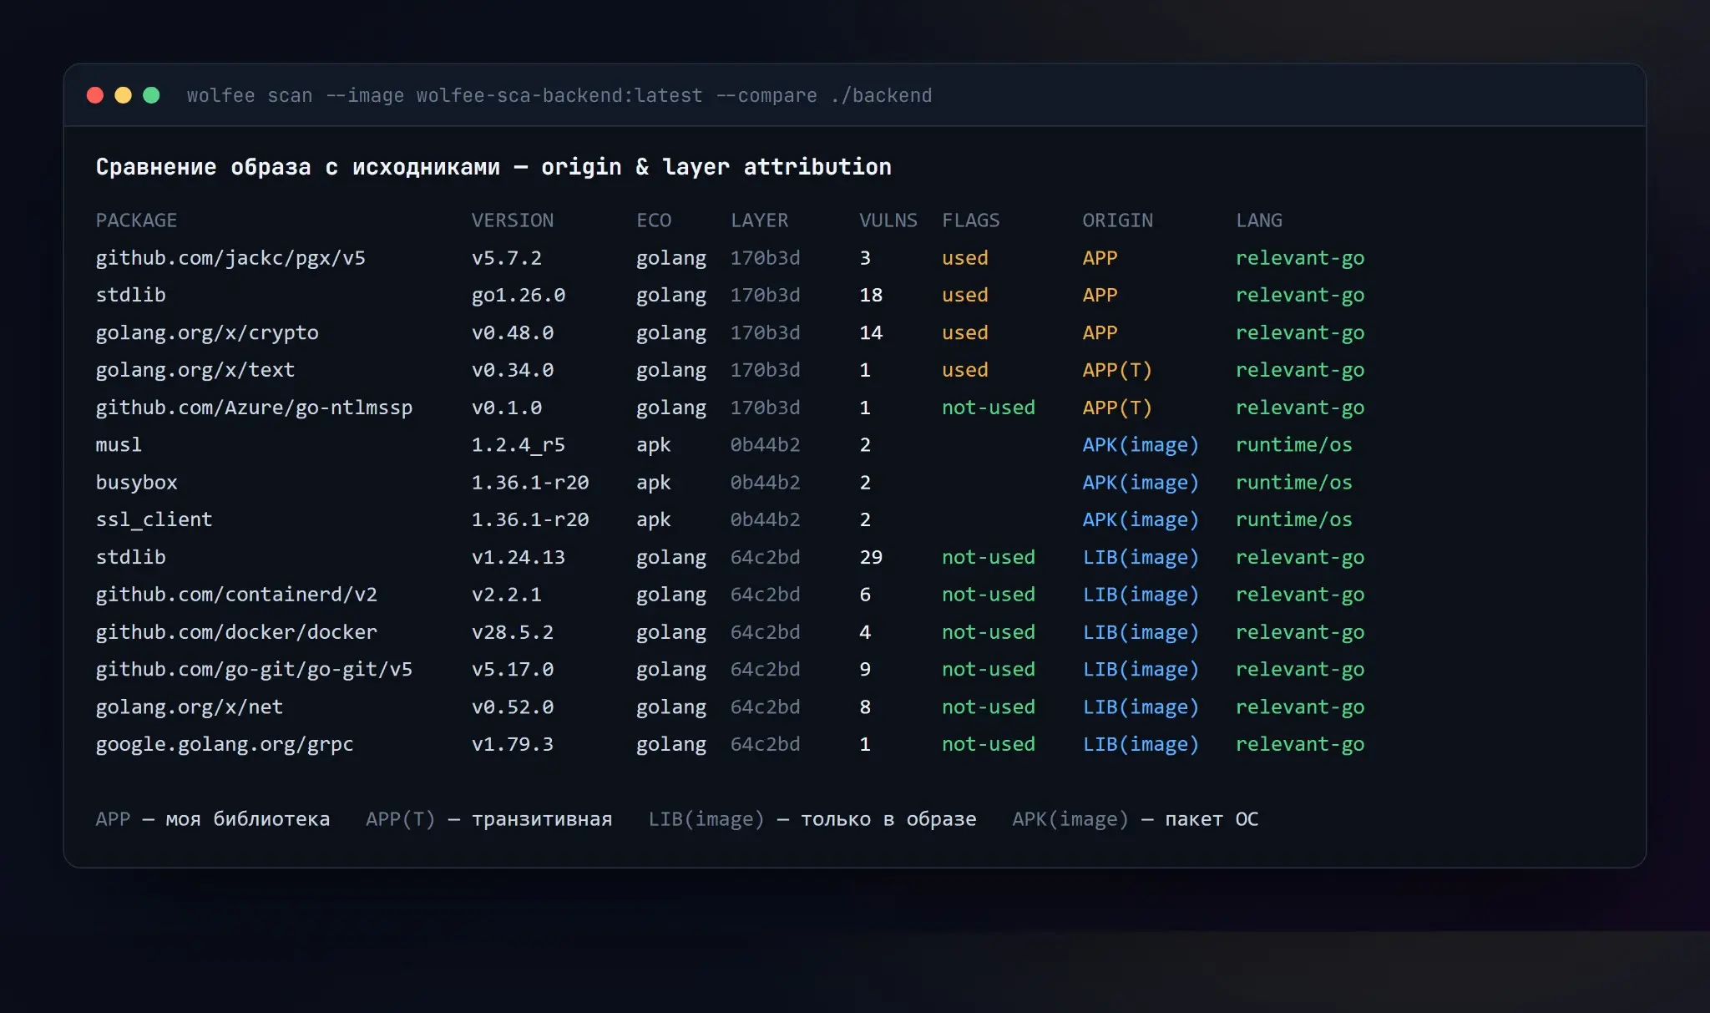Click legend 'APP — моя библиотека'
The image size is (1710, 1013).
[213, 819]
